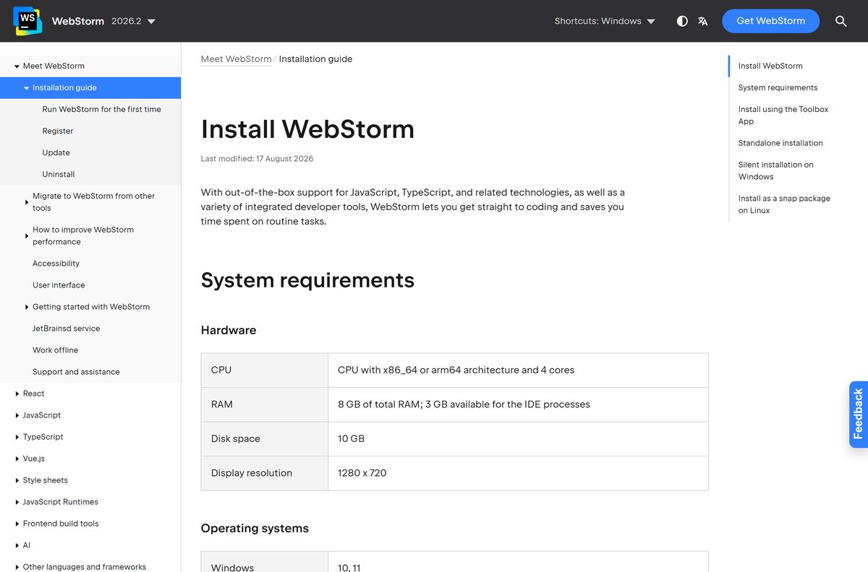This screenshot has height=572, width=868.
Task: Expand How to improve WebStorm performance
Action: coord(27,235)
